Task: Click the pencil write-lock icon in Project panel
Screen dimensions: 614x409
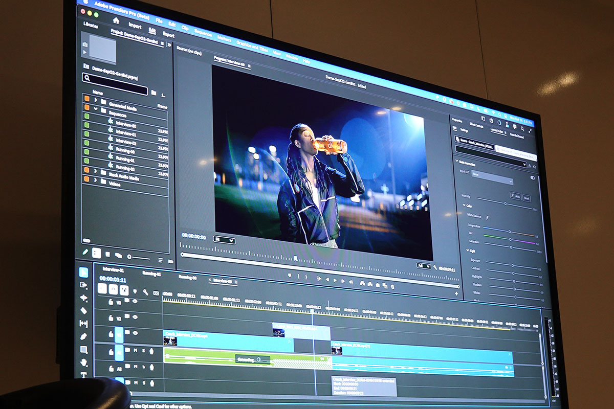Action: 85,252
